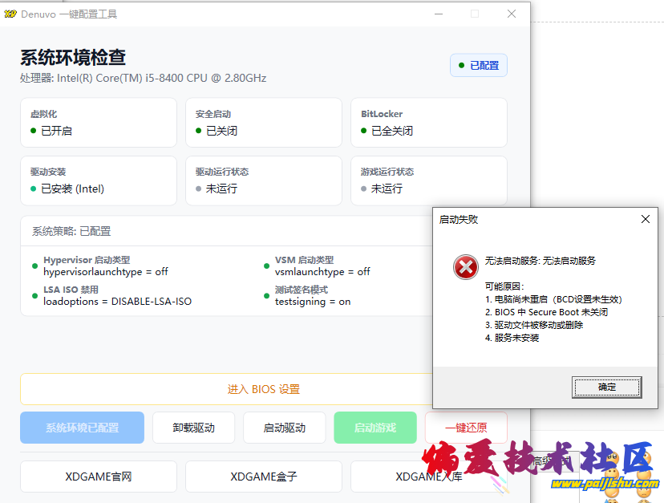
Task: Uninstall the driver via 卸载驱动
Action: [x=193, y=428]
